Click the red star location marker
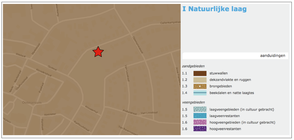This screenshot has width=294, height=140. [x=98, y=52]
